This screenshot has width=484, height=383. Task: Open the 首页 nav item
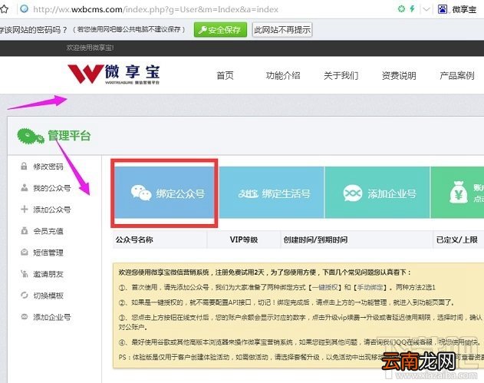click(x=225, y=75)
